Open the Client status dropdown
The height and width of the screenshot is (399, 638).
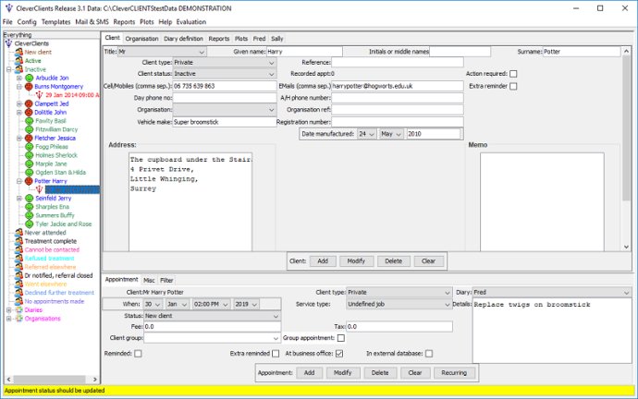point(225,74)
